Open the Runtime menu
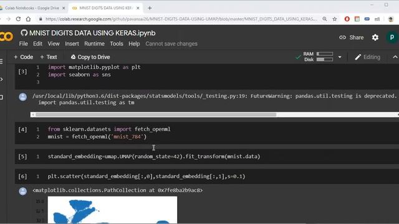Viewport: 399px width, 224px height. click(94, 44)
